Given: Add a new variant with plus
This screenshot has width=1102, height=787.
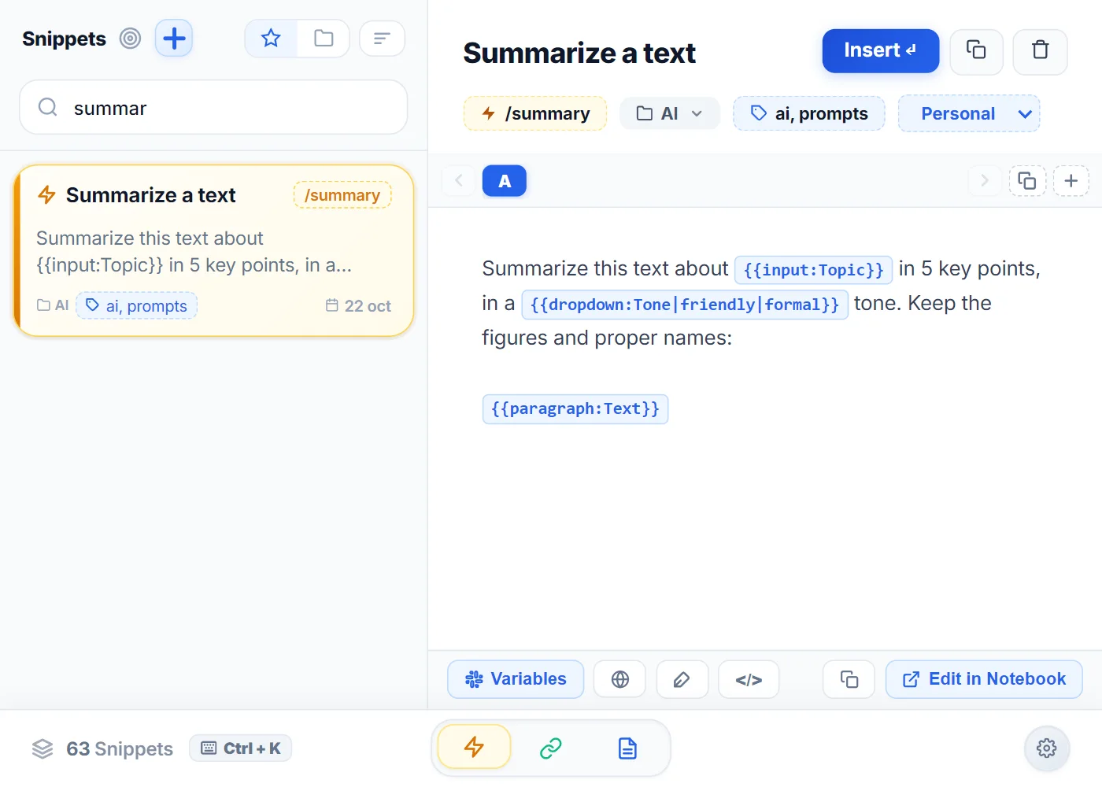Looking at the screenshot, I should (x=1071, y=181).
